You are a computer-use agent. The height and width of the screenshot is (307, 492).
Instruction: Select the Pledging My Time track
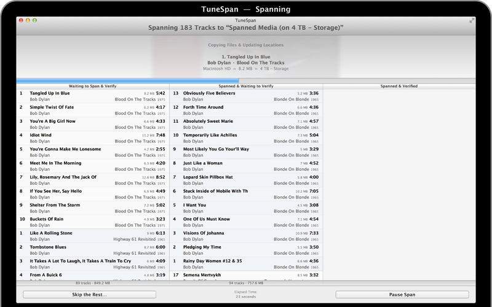coord(246,250)
